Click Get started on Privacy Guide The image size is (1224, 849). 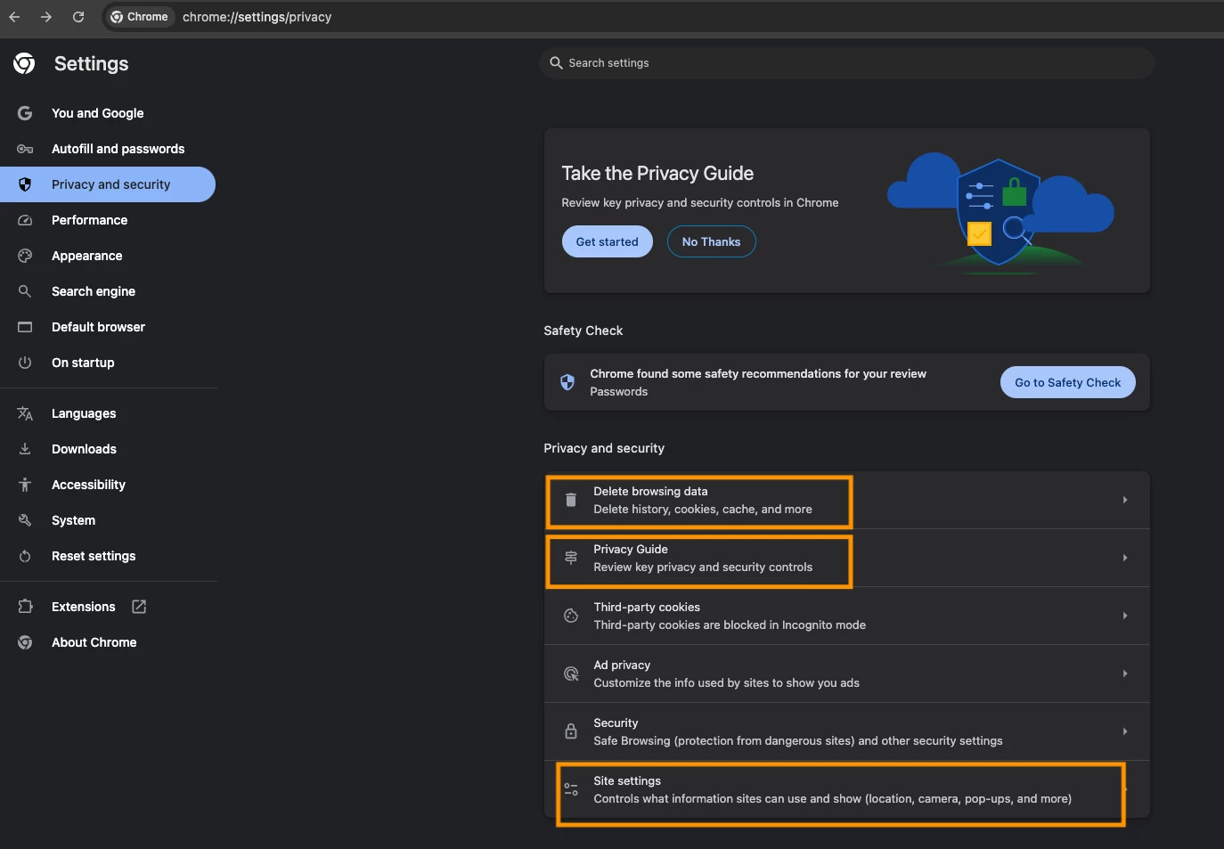(x=607, y=241)
